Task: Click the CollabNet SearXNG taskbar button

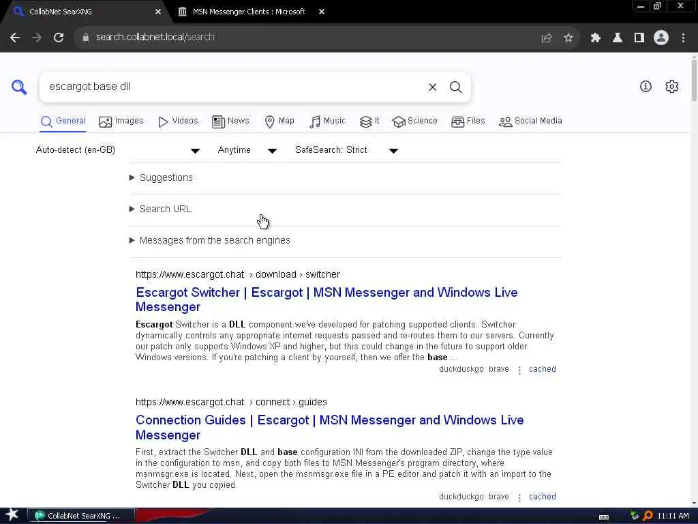Action: [81, 516]
